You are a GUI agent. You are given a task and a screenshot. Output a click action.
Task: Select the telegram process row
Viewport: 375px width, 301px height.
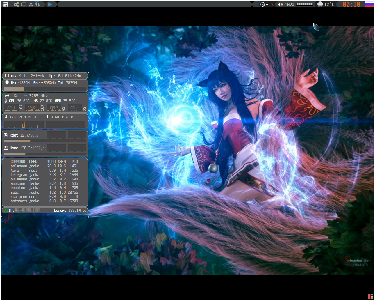point(44,175)
